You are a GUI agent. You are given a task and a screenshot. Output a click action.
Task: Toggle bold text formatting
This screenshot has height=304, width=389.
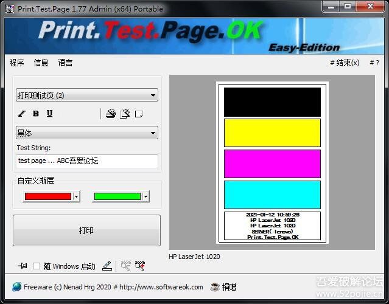point(36,114)
